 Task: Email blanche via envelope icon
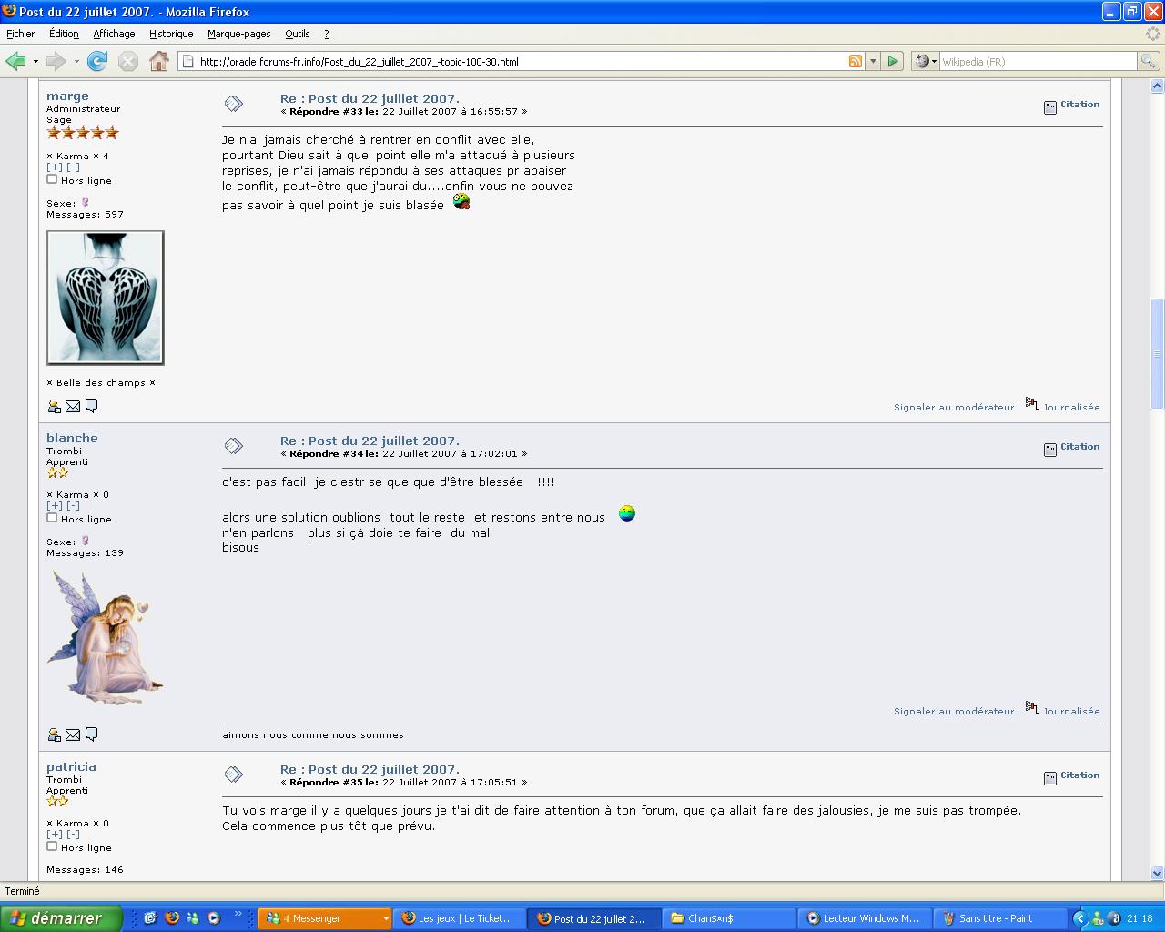coord(73,734)
